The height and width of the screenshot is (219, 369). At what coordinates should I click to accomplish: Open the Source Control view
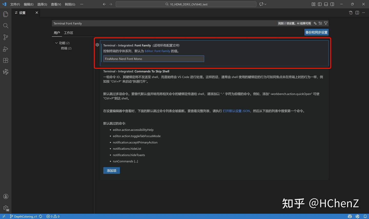coord(6,37)
